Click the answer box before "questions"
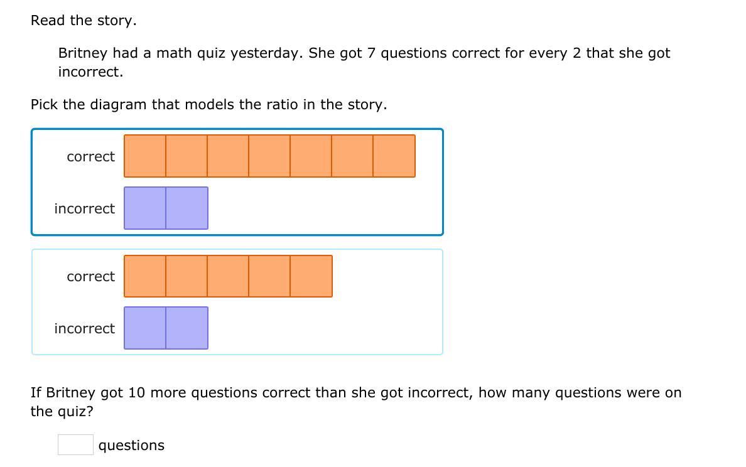This screenshot has height=467, width=746. [x=75, y=445]
